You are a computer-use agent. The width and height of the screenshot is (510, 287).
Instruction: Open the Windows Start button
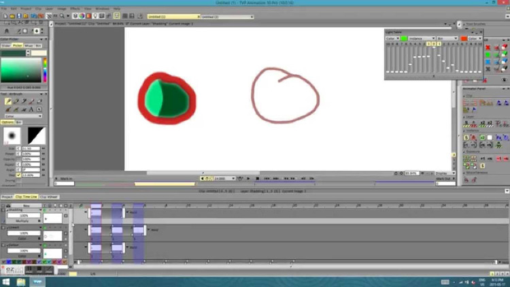pos(6,282)
